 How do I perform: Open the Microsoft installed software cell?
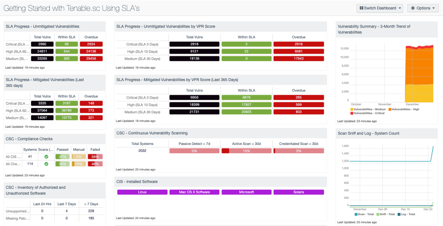point(246,192)
